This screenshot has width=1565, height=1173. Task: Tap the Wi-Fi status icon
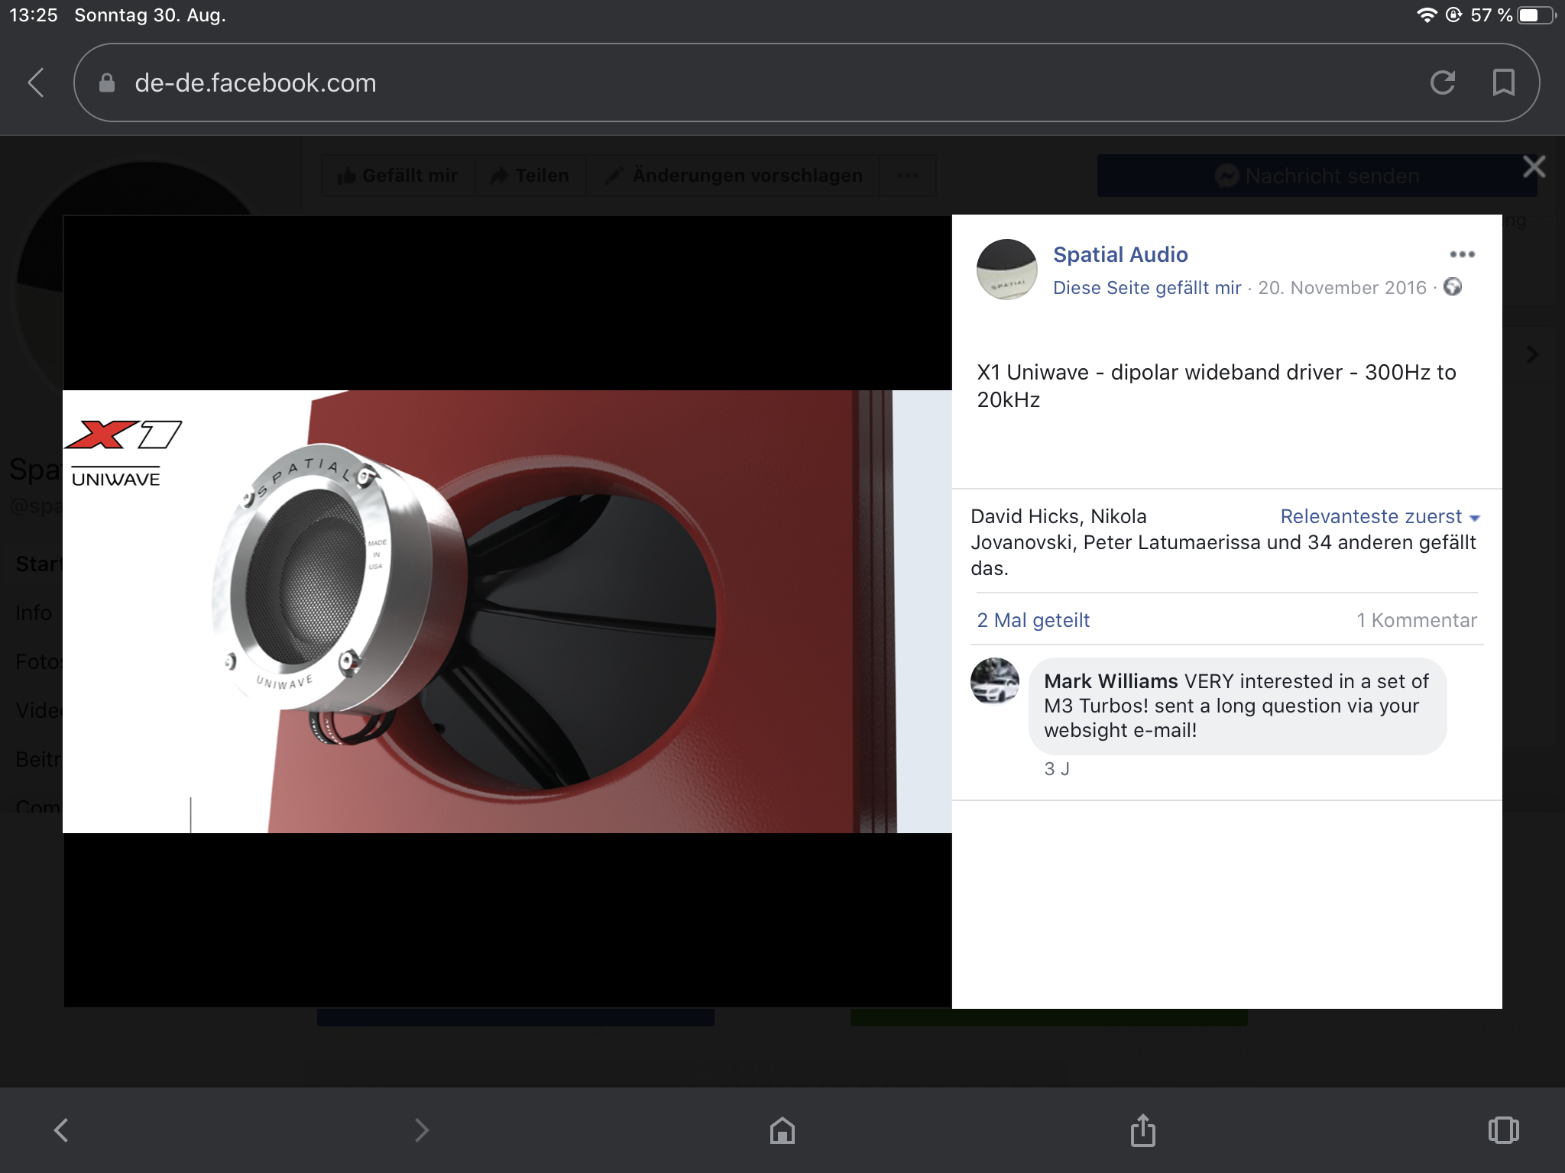1427,15
